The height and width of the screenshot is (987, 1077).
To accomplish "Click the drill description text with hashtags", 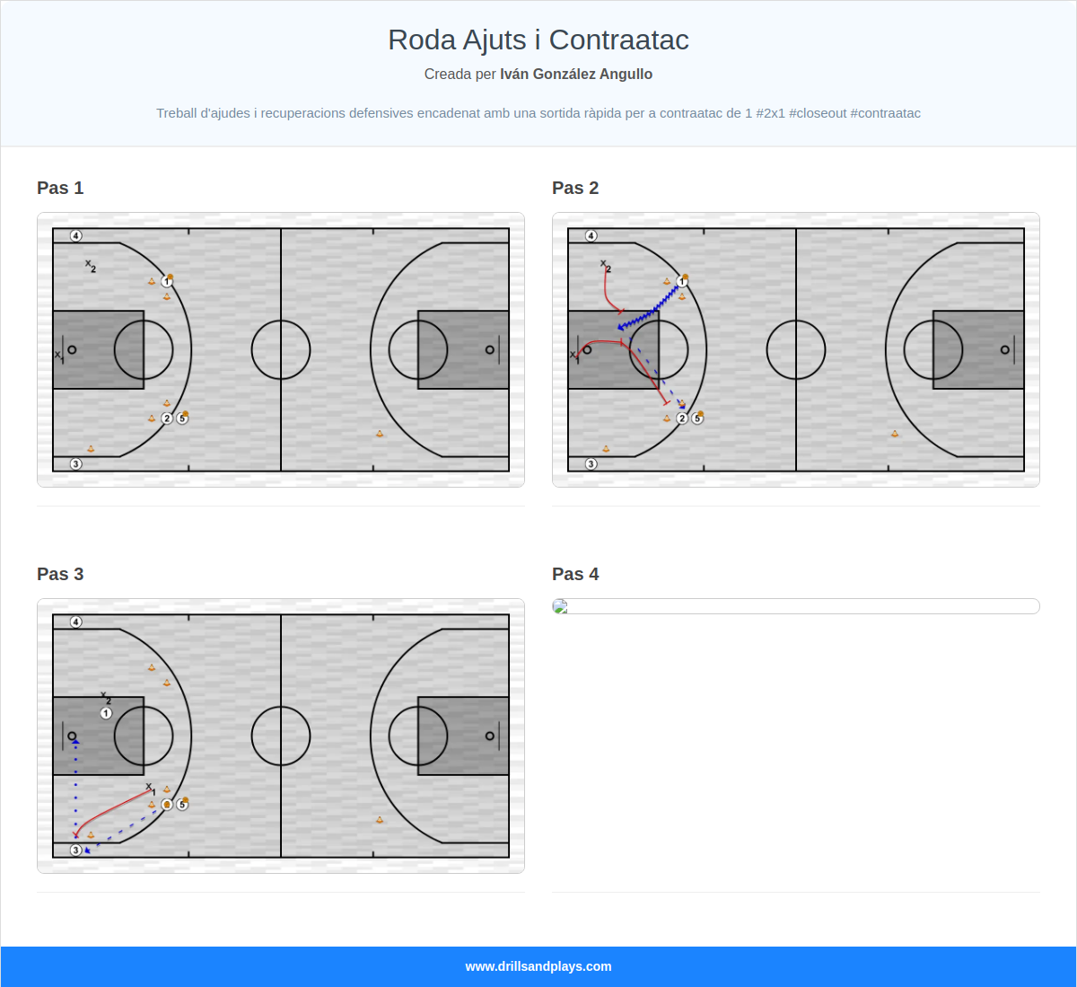I will pos(538,113).
